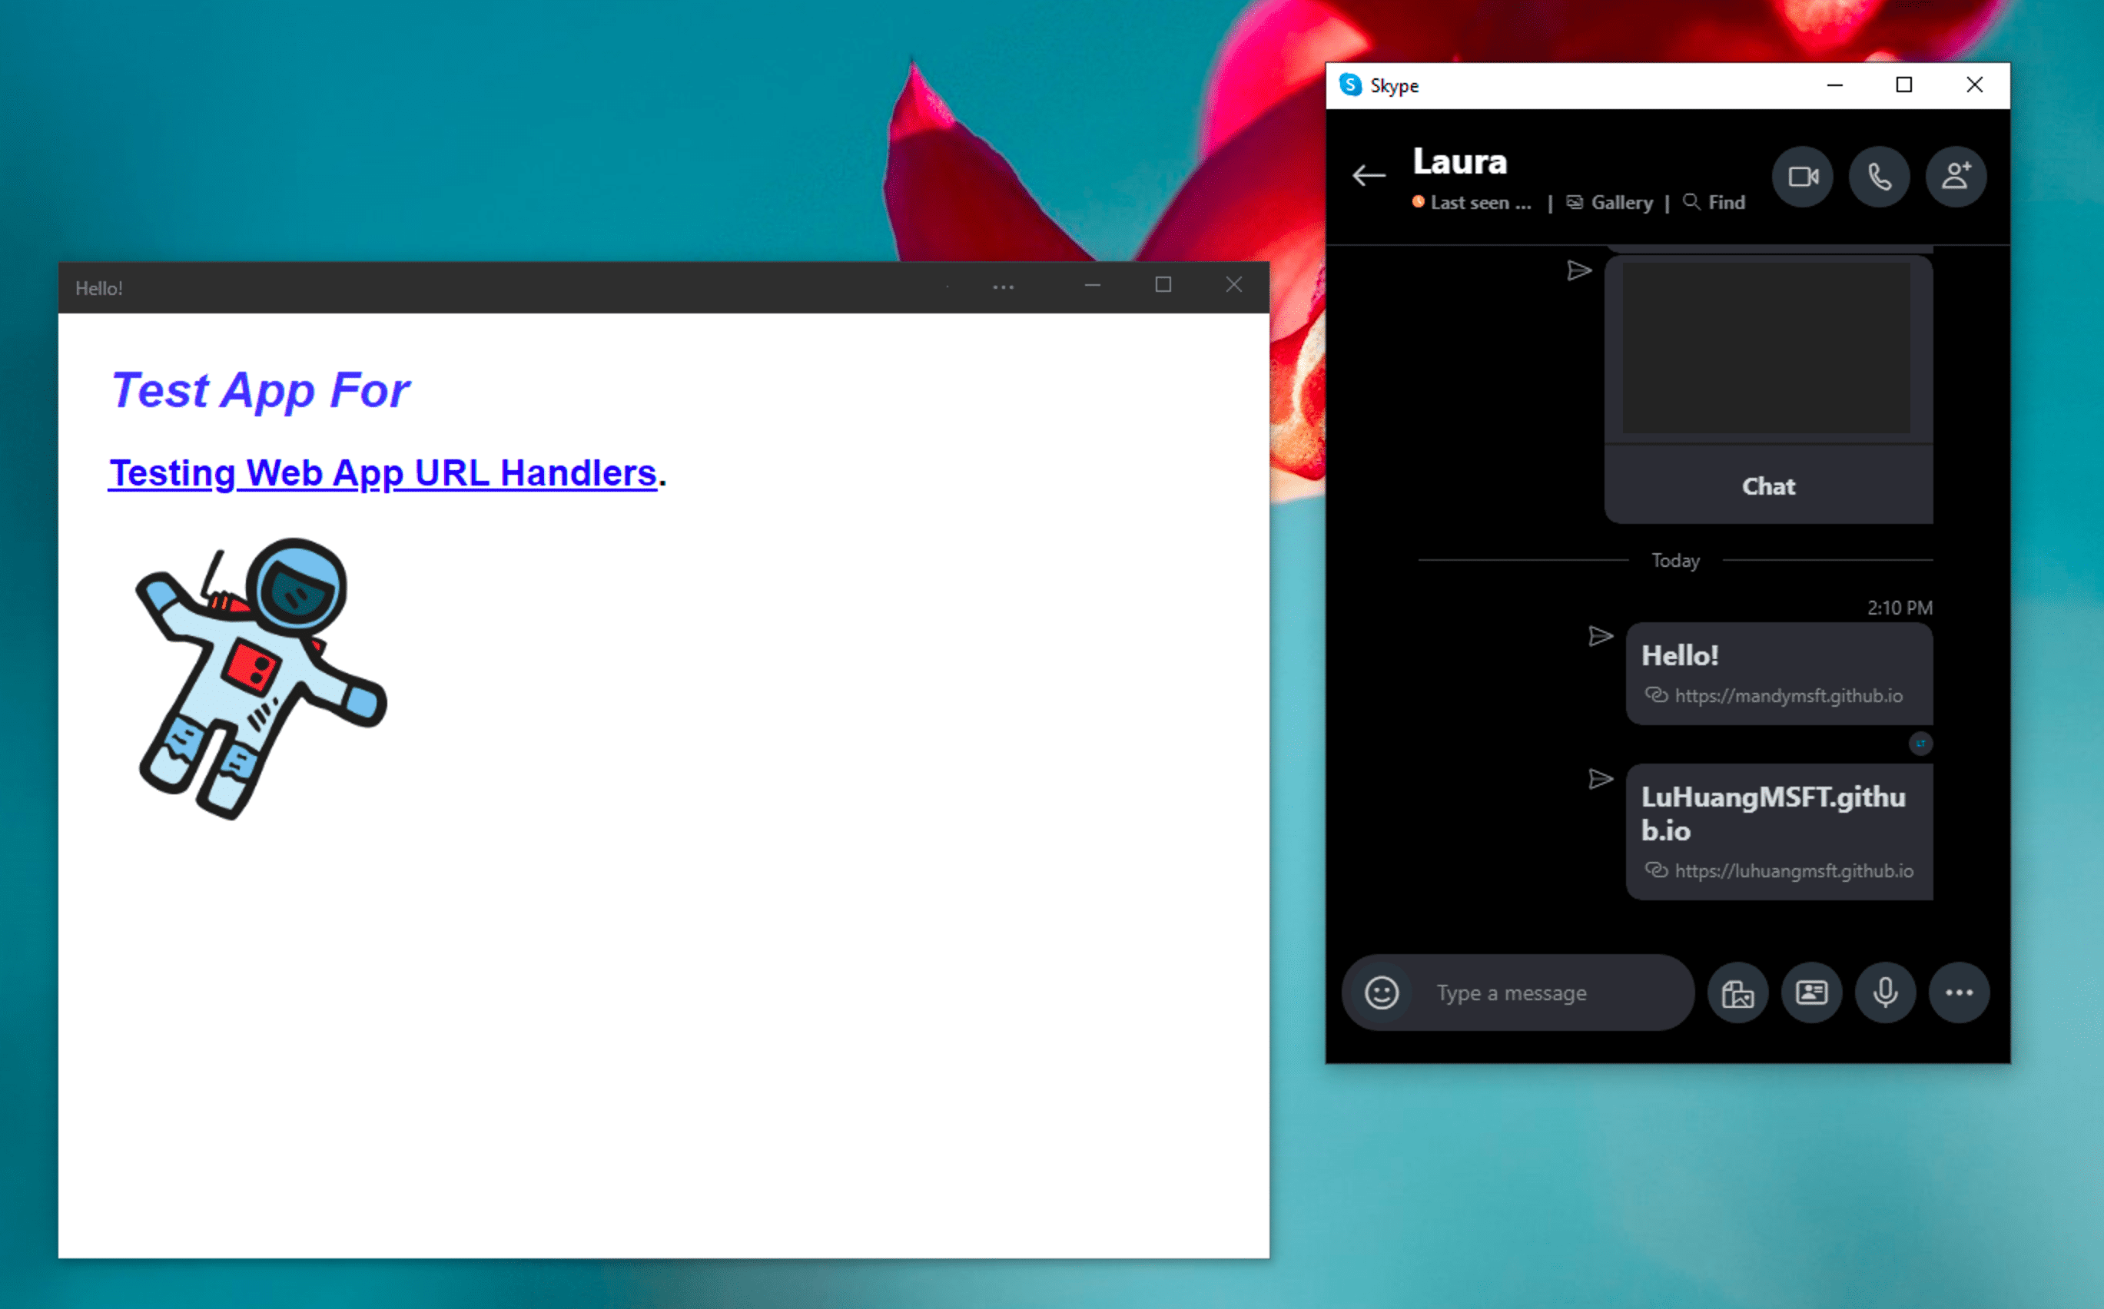The width and height of the screenshot is (2104, 1309).
Task: Click the emoji/smiley icon in message bar
Action: coord(1379,993)
